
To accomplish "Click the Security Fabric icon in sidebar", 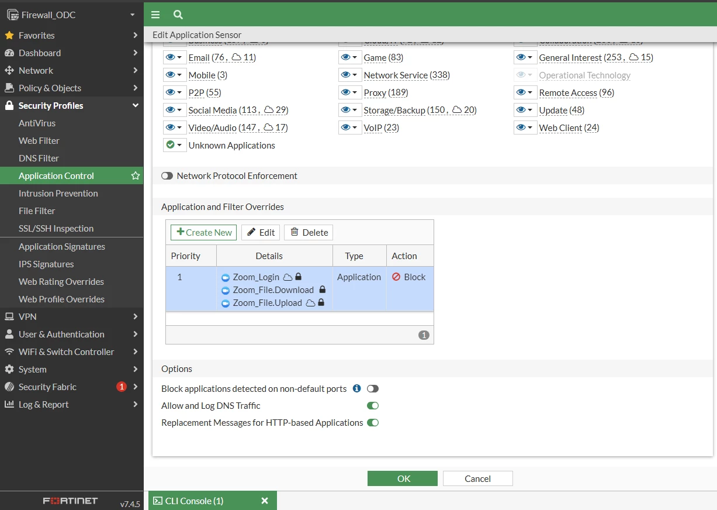I will [9, 387].
